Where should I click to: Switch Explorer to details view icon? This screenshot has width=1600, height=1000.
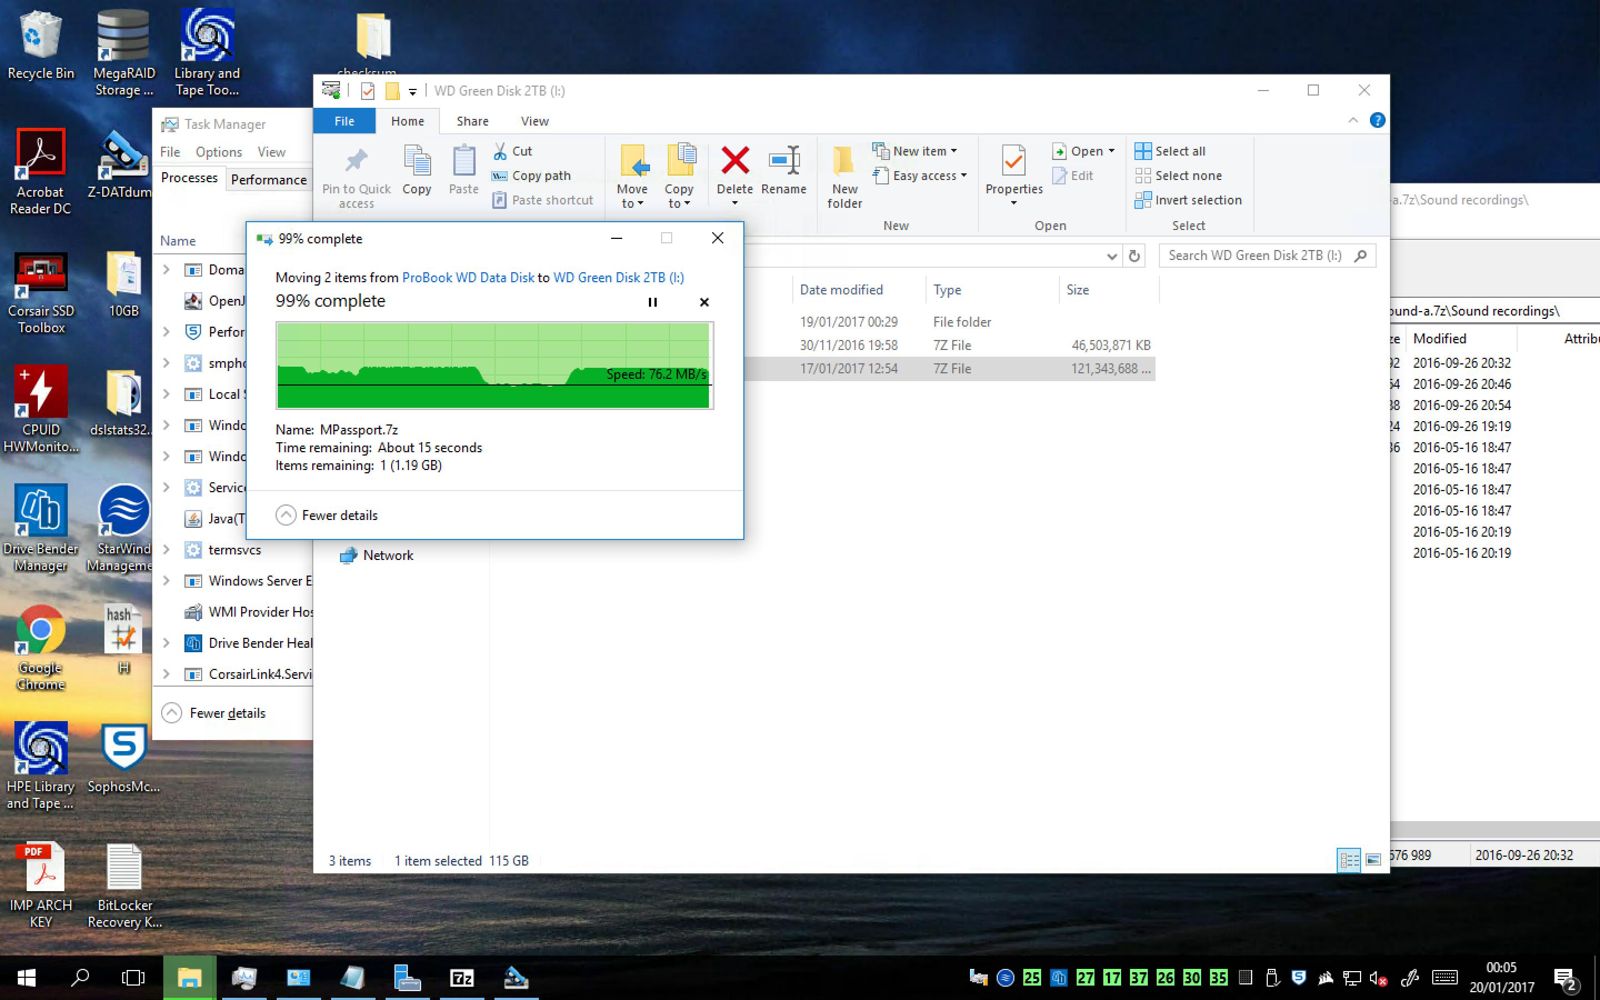[1349, 860]
